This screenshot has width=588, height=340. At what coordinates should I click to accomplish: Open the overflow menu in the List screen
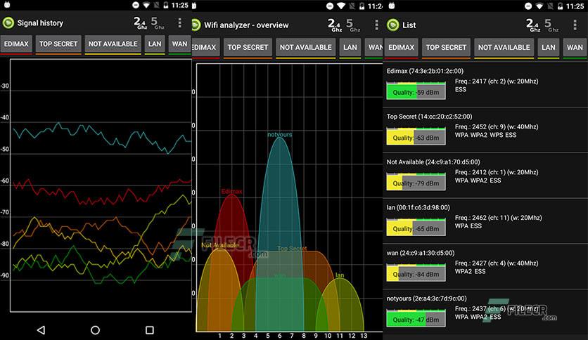pyautogui.click(x=575, y=25)
